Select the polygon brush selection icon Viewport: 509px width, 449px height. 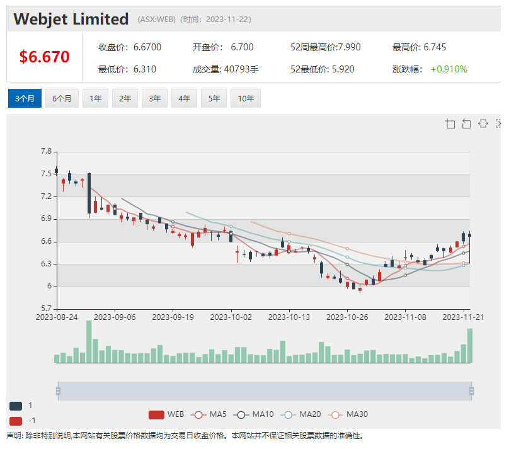483,123
